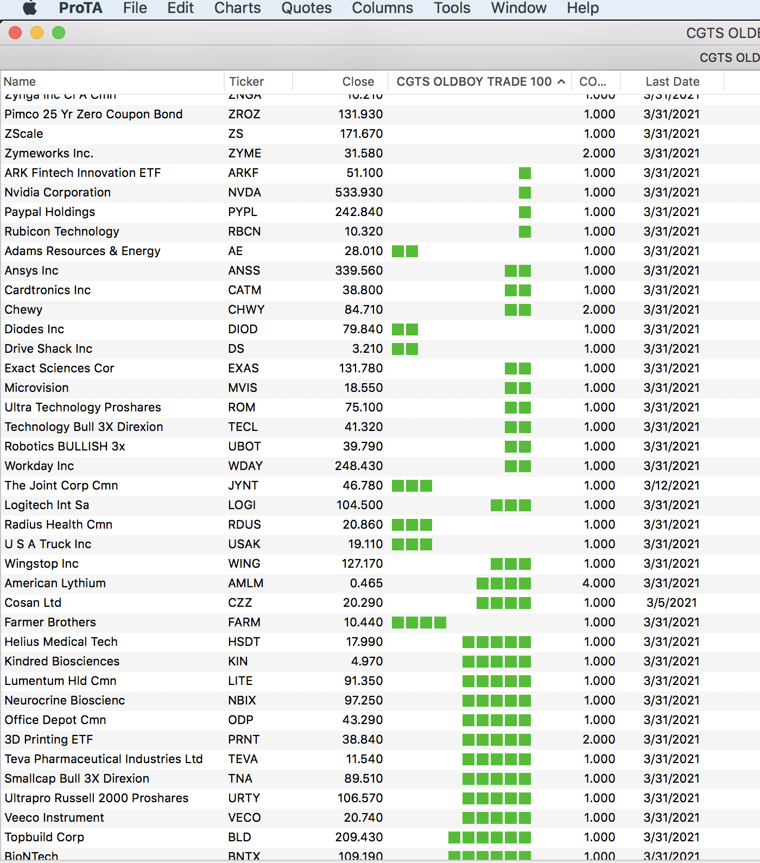Click the 3/5/2021 last date for Cosan Ltd
Image resolution: width=760 pixels, height=863 pixels.
672,603
